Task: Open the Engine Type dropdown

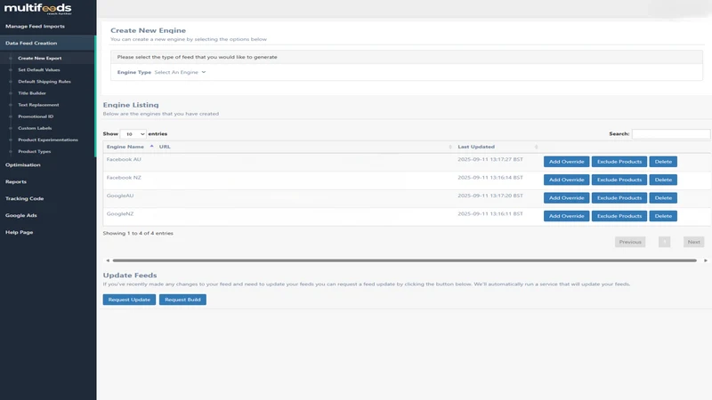Action: (x=181, y=72)
